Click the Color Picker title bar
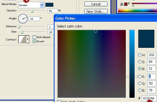This screenshot has width=157, height=102. coord(106,18)
